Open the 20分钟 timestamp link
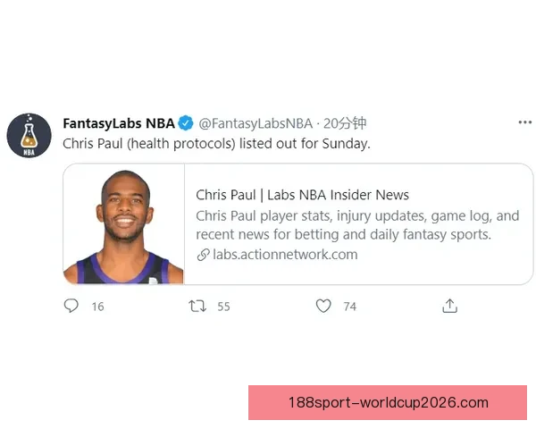 pos(345,123)
